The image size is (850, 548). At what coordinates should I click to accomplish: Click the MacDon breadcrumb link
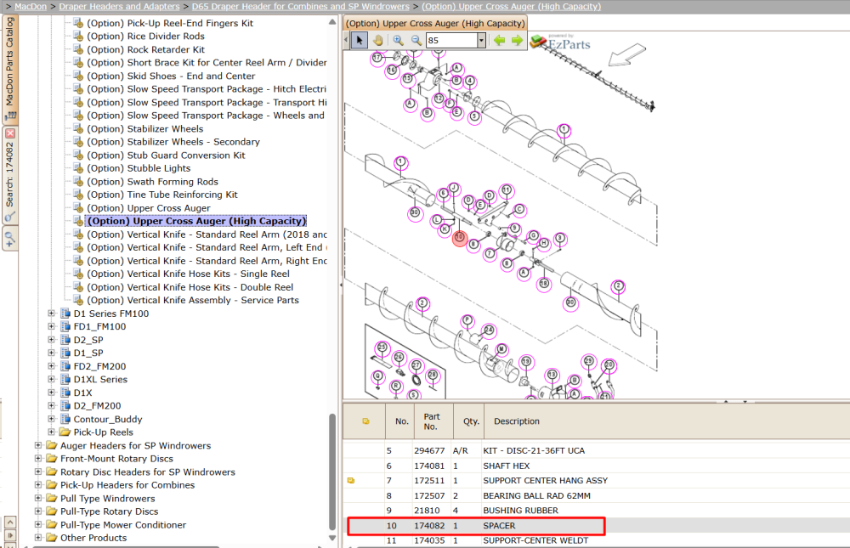[x=31, y=7]
